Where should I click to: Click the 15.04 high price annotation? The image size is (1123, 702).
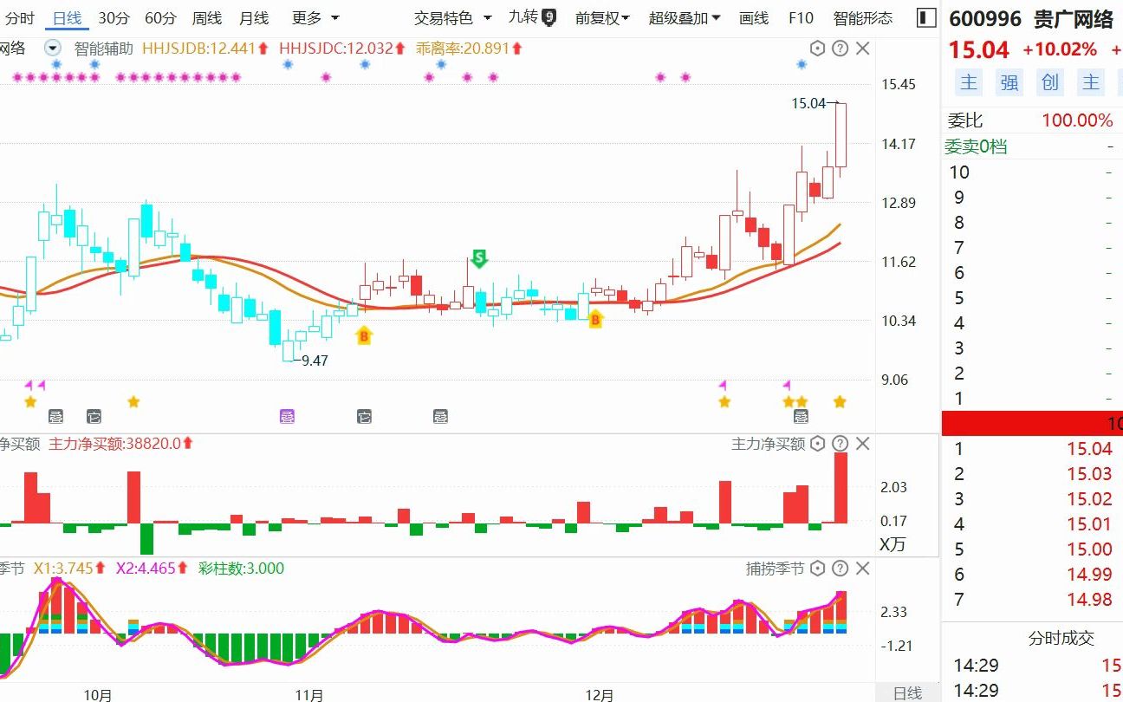(x=808, y=103)
